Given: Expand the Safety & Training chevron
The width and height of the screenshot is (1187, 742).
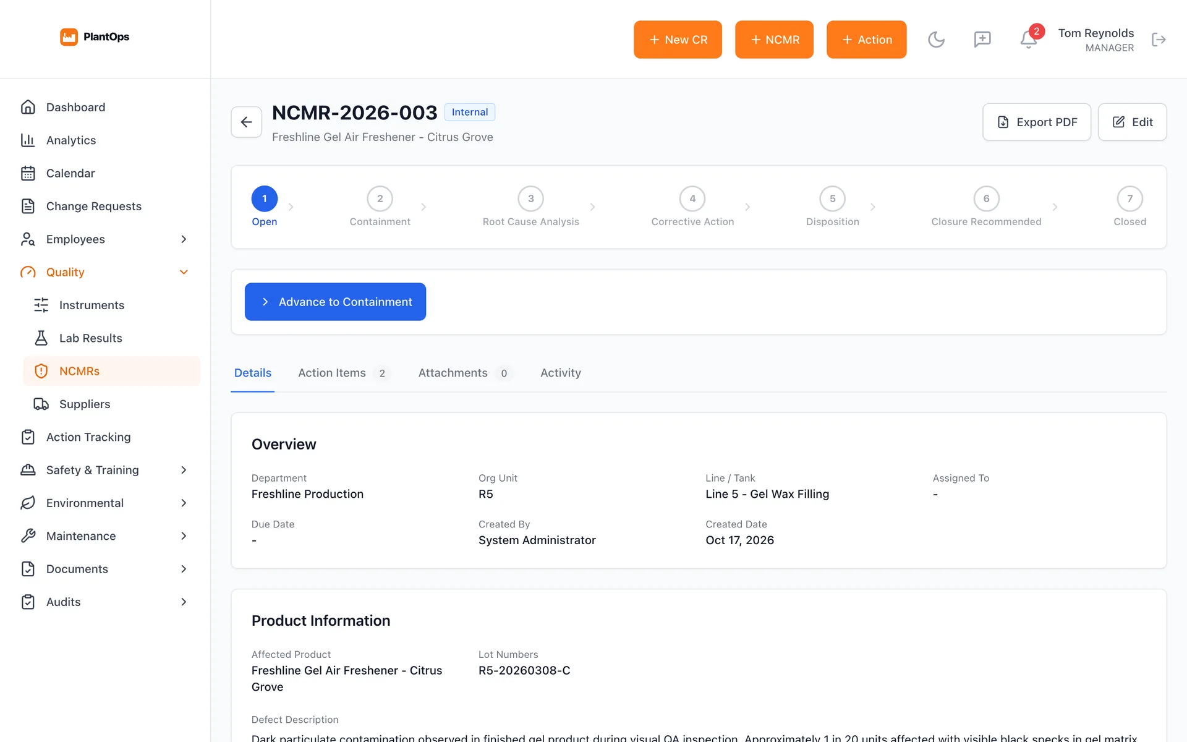Looking at the screenshot, I should click(184, 470).
